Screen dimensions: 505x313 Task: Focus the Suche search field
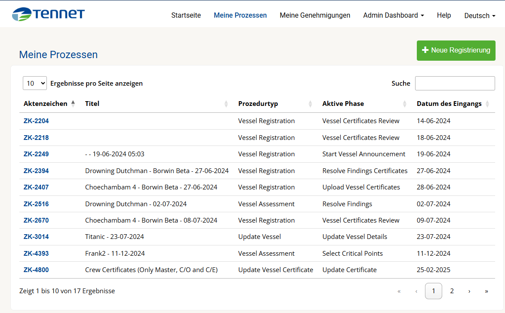tap(455, 83)
